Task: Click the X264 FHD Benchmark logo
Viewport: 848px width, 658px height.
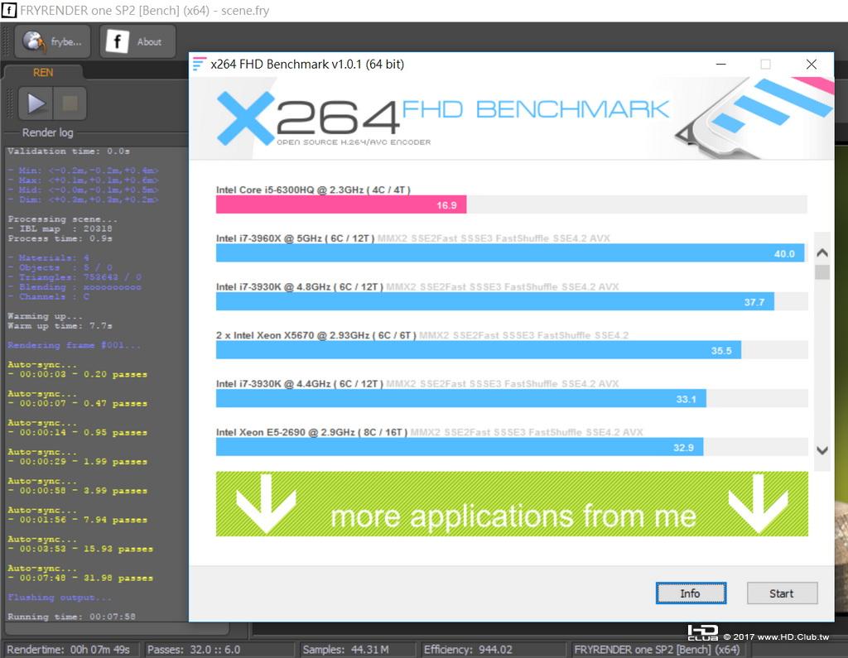Action: coord(442,118)
